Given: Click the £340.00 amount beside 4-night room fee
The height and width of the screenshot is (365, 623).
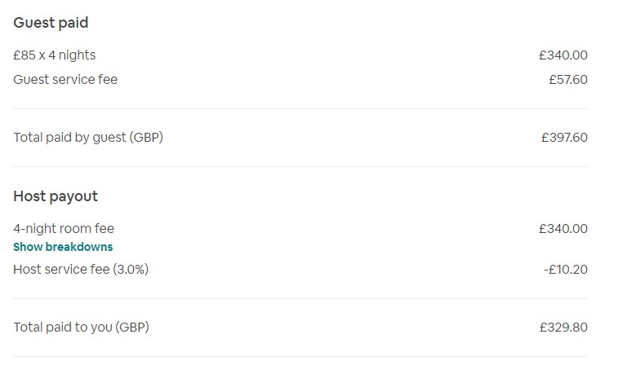Looking at the screenshot, I should 563,229.
